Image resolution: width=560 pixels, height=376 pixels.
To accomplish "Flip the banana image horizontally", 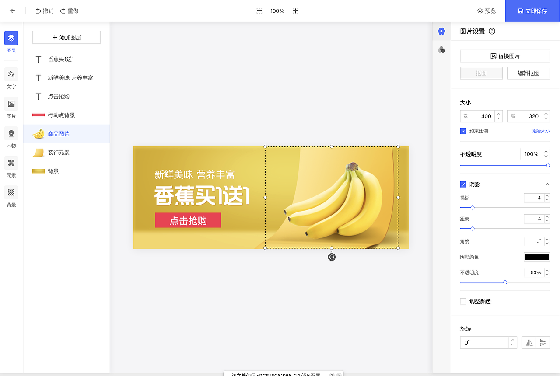I will pyautogui.click(x=528, y=342).
